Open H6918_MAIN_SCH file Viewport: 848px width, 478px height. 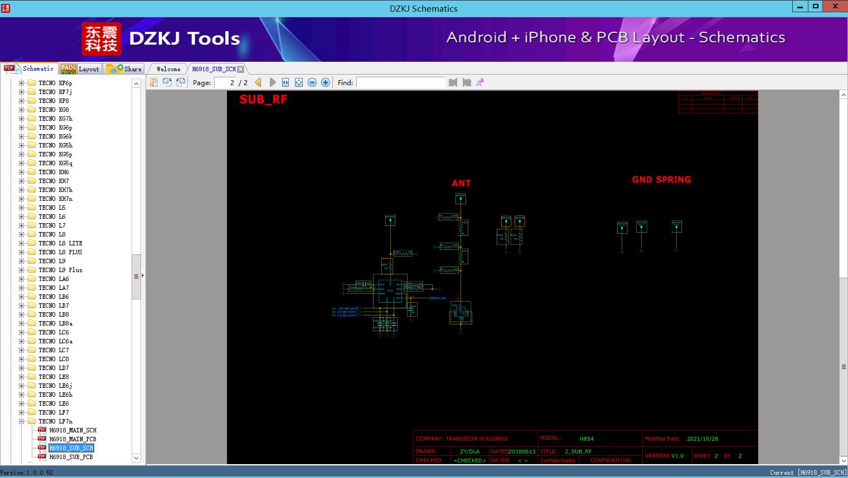coord(72,430)
